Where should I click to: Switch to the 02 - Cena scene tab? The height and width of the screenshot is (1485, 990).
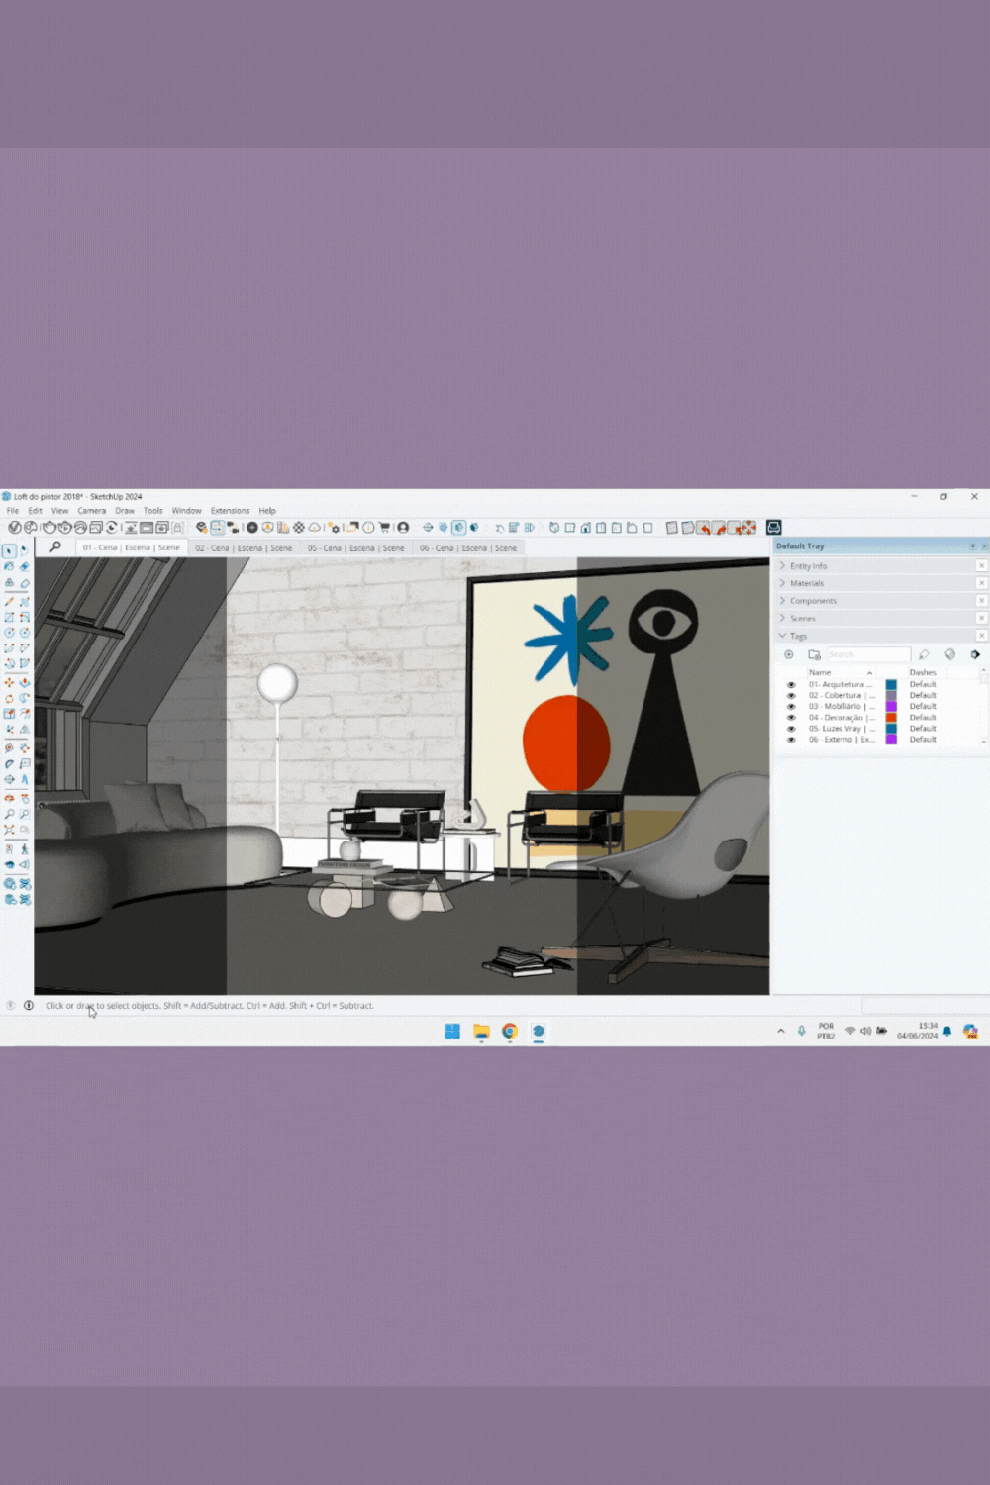pyautogui.click(x=244, y=547)
